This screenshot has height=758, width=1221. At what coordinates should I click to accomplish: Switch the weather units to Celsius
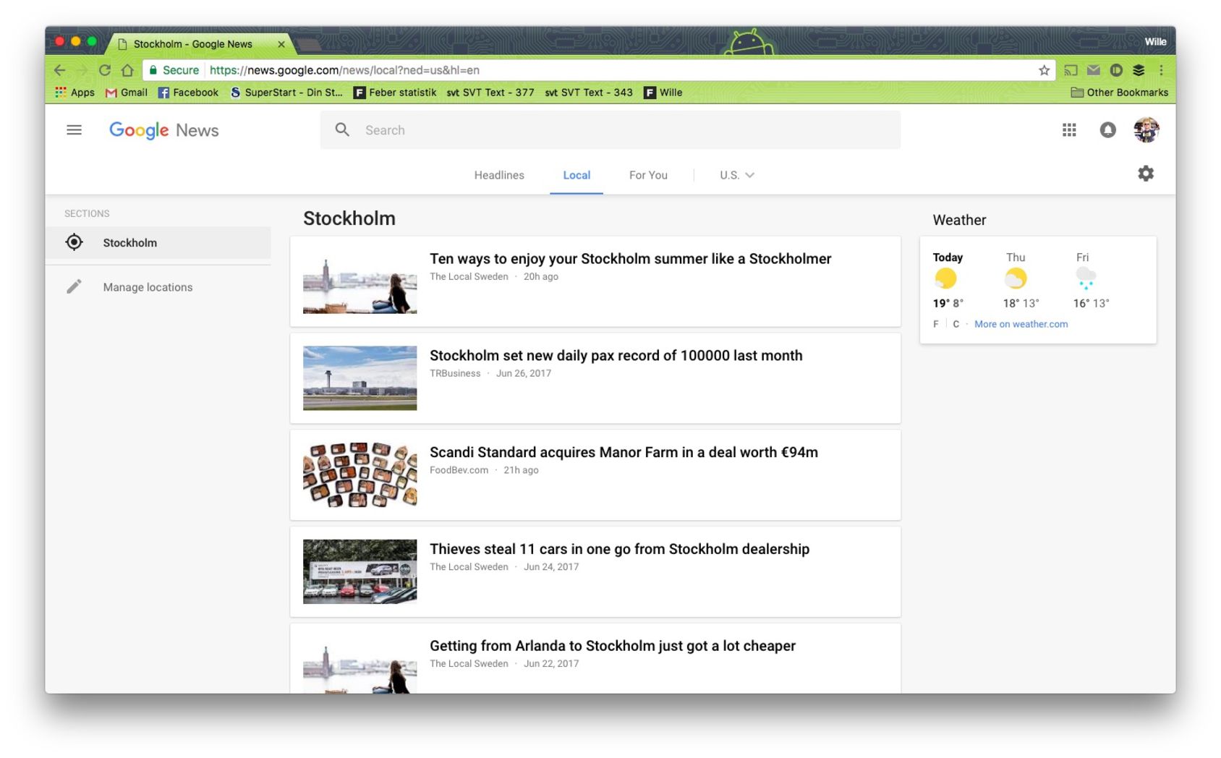956,324
